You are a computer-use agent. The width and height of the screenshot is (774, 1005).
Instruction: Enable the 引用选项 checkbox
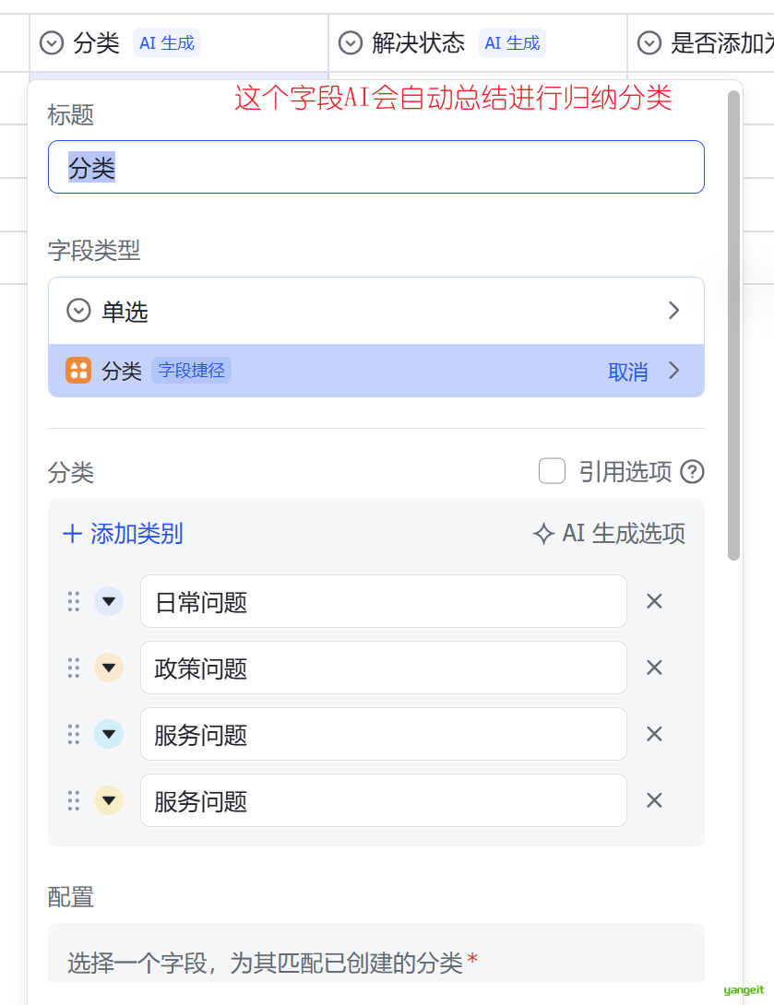coord(552,472)
